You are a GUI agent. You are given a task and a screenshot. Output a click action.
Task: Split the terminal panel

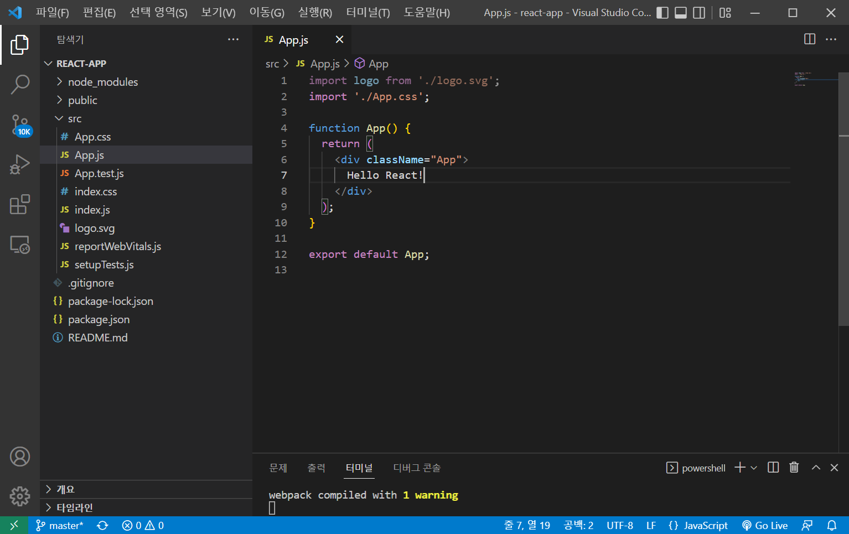point(773,468)
